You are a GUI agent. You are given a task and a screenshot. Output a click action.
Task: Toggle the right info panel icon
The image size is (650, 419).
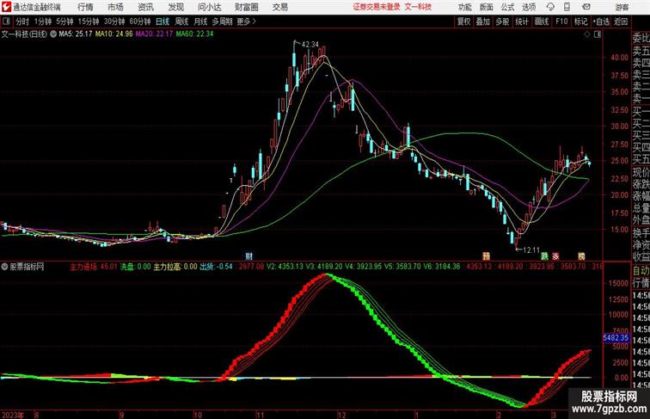pyautogui.click(x=598, y=34)
